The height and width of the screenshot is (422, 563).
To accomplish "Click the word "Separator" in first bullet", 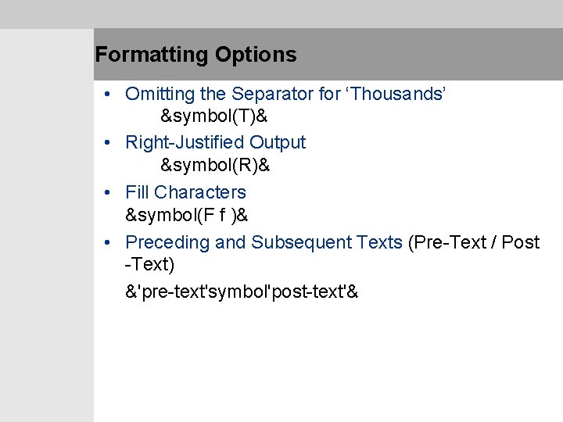I will tap(271, 95).
